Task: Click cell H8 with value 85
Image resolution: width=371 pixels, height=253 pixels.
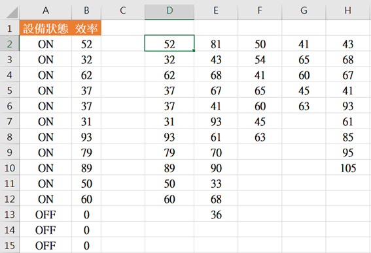Action: click(348, 137)
